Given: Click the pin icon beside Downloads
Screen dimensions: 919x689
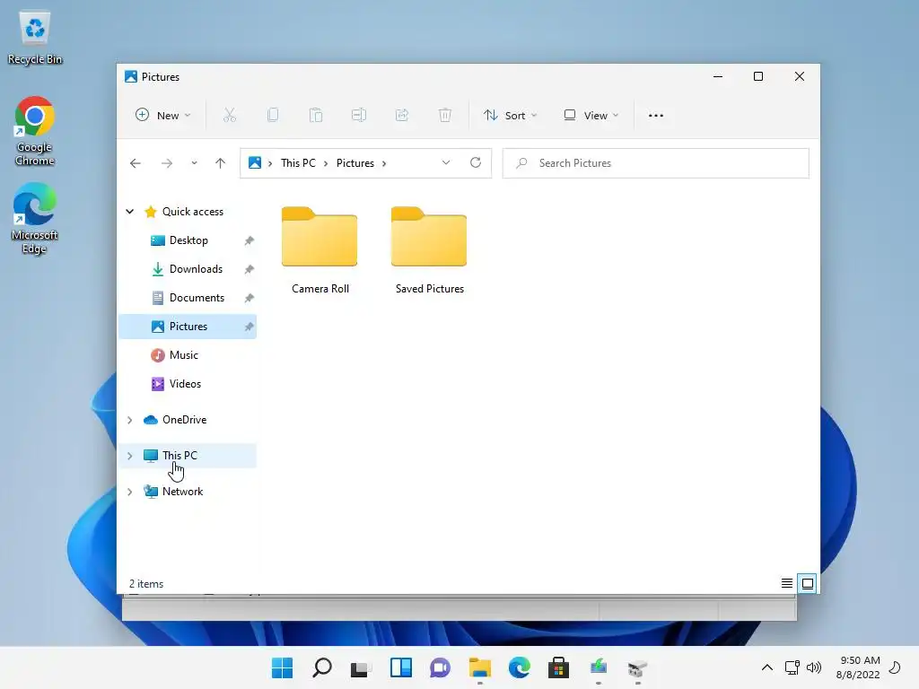Looking at the screenshot, I should (249, 269).
